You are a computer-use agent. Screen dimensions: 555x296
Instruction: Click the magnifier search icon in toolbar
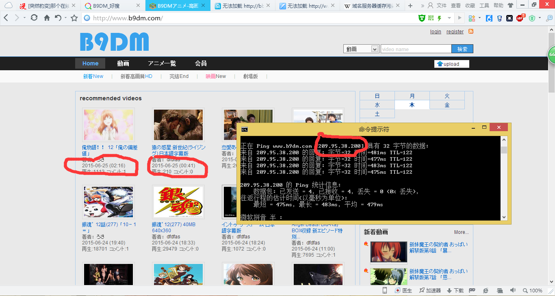[x=549, y=18]
